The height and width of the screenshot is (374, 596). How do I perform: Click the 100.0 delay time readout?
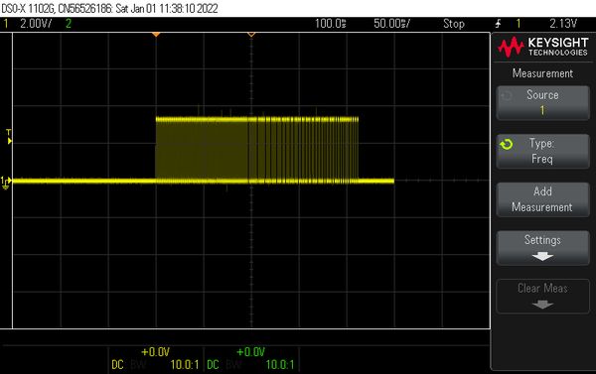click(x=331, y=24)
